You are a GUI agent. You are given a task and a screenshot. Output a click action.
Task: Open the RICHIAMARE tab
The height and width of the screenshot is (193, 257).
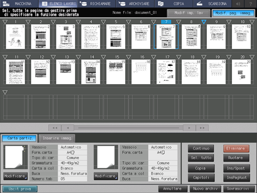tap(96, 3)
